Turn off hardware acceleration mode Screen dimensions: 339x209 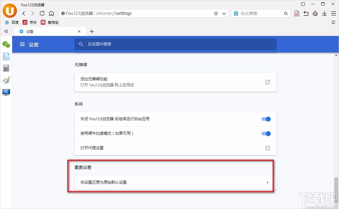pos(266,133)
